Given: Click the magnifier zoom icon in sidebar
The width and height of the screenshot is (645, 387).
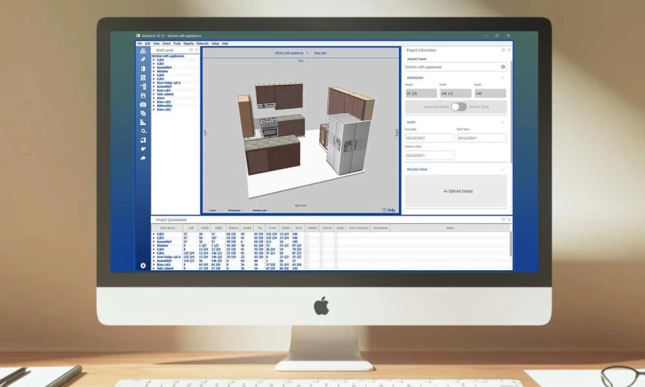Looking at the screenshot, I should [x=143, y=131].
